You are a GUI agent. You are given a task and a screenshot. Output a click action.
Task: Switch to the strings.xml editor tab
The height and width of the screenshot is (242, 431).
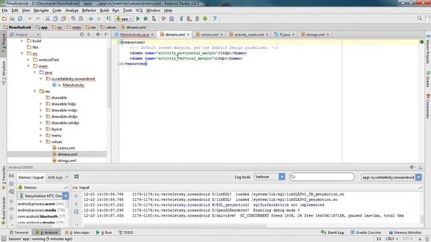315,34
